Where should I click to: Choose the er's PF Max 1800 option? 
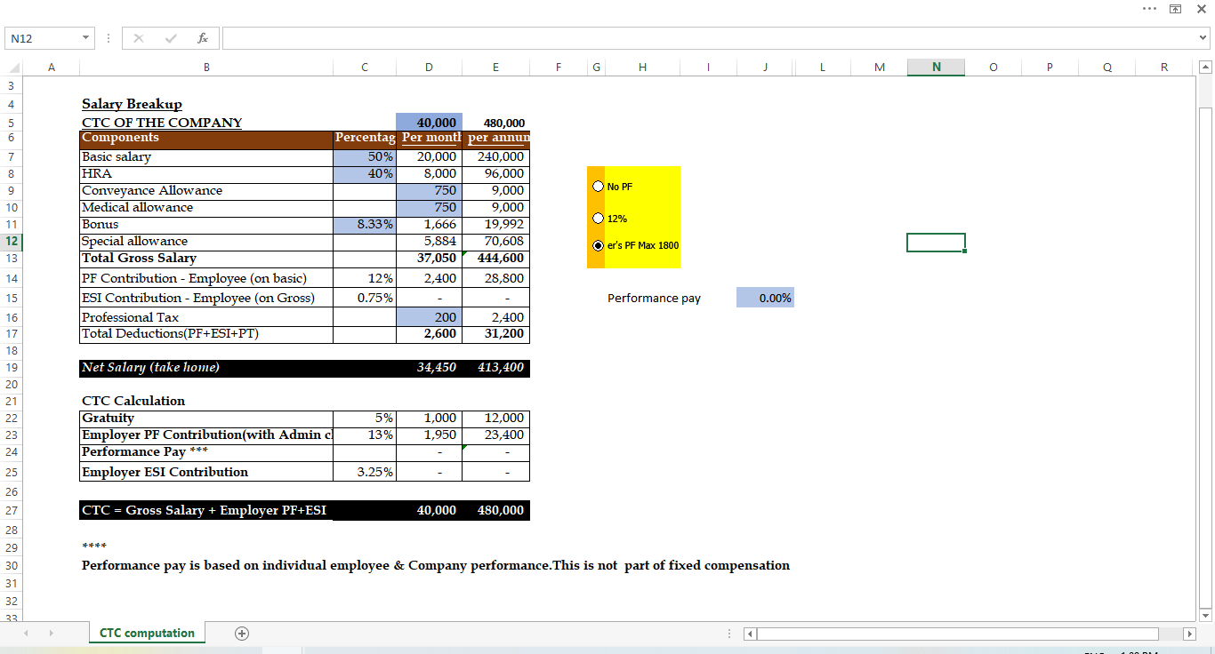click(x=598, y=245)
